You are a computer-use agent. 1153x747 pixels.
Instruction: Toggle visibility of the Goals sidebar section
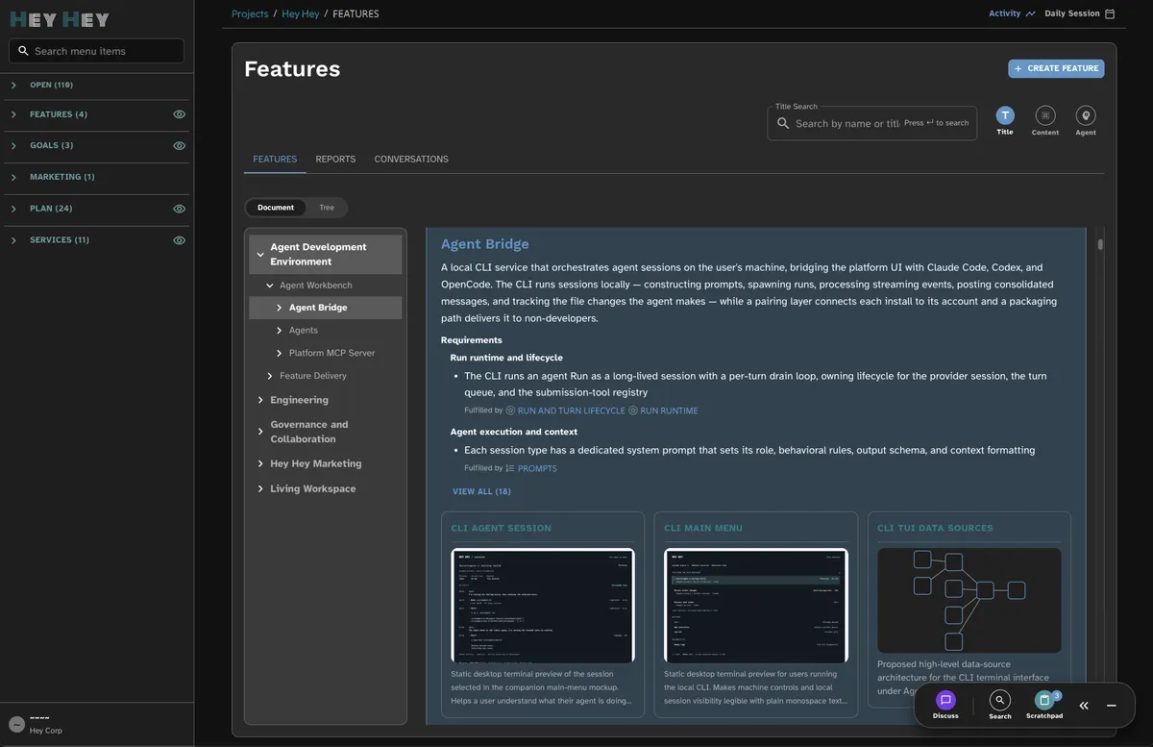179,146
